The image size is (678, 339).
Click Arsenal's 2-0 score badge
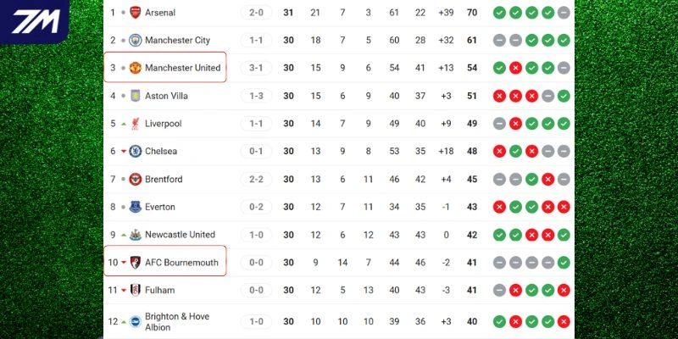256,13
